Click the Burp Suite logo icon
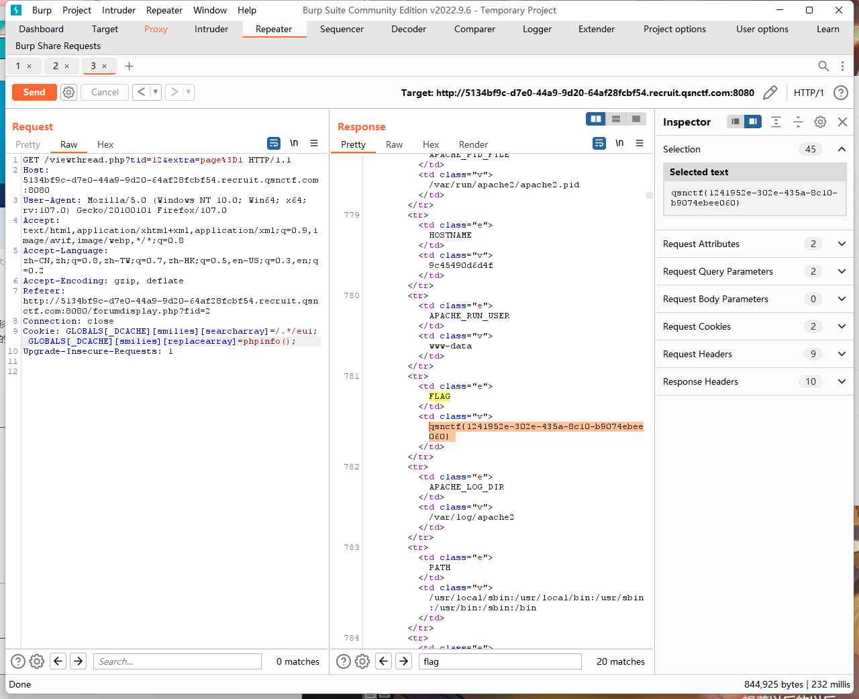 pos(16,10)
